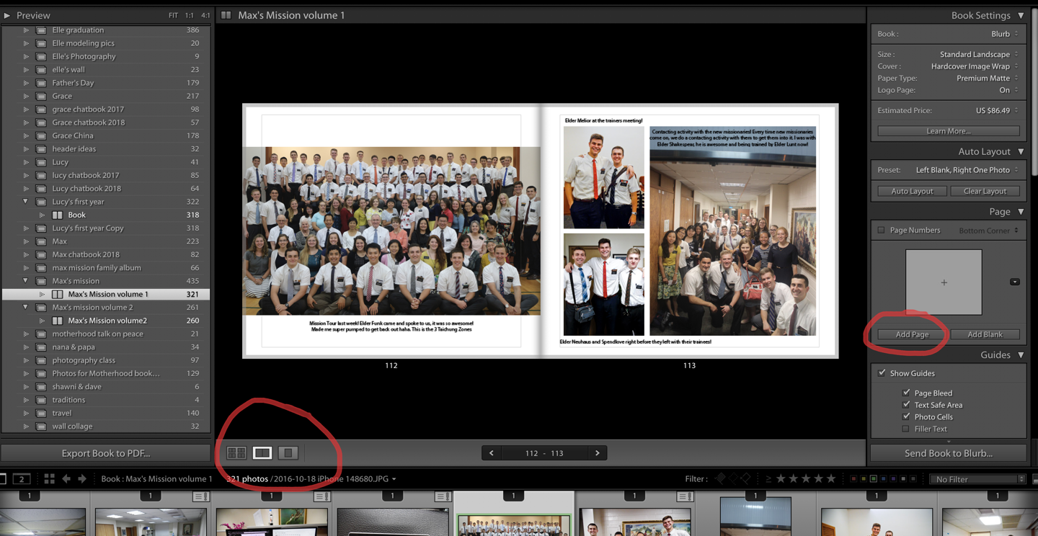Click the collection set icon for Grace China

41,135
